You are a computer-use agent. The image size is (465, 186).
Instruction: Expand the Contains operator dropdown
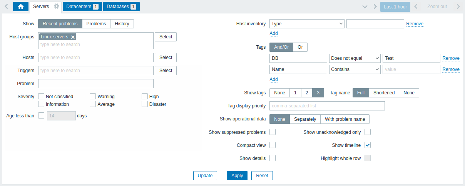point(355,69)
